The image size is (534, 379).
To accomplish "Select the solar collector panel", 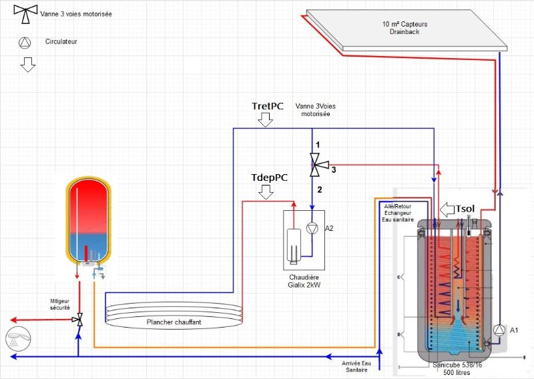I will tap(407, 30).
